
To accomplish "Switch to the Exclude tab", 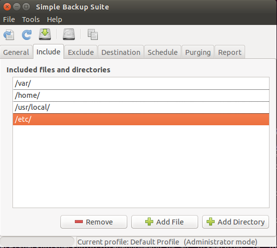I will [x=81, y=52].
